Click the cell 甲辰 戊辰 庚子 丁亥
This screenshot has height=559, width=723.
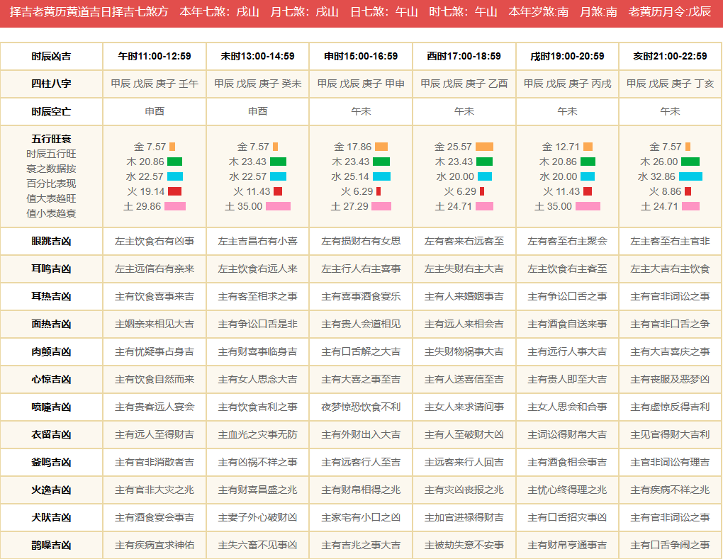tap(670, 84)
